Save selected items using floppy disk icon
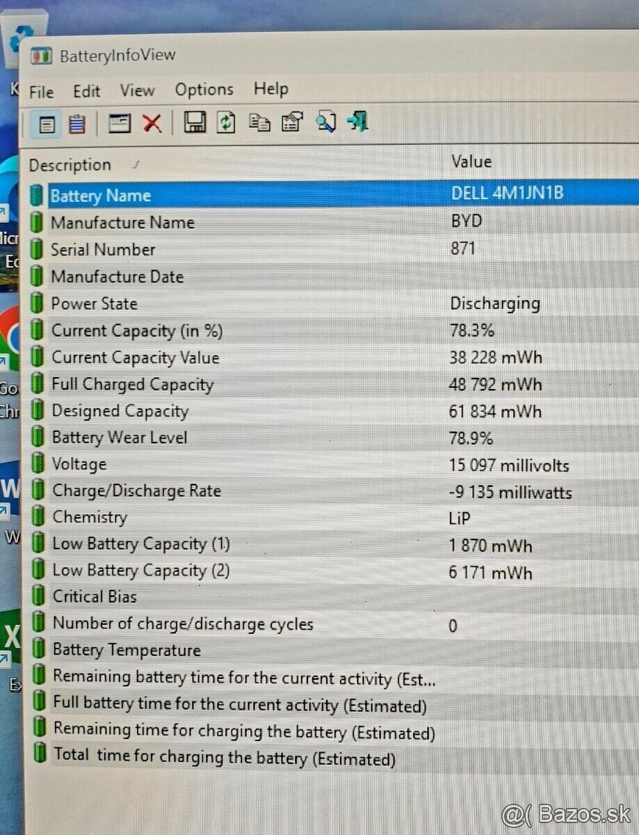639x835 pixels. point(195,122)
